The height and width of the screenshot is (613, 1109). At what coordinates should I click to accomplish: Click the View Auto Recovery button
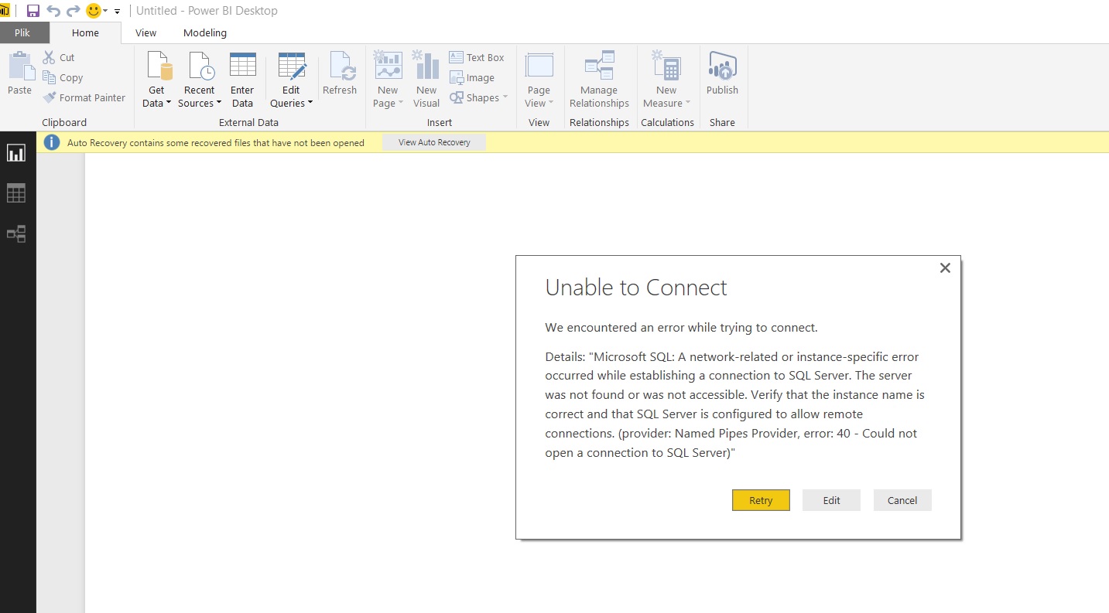(434, 142)
